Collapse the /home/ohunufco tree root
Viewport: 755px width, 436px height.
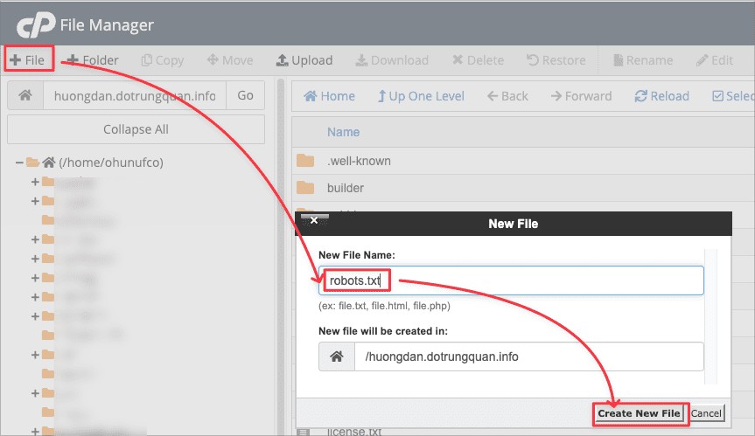(19, 163)
